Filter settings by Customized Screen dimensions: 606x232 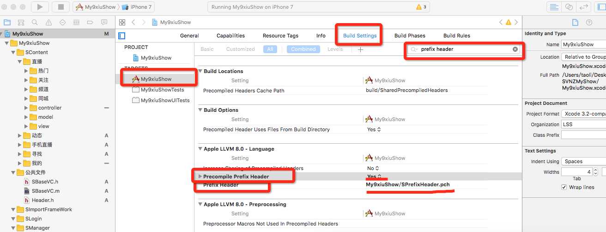point(240,49)
